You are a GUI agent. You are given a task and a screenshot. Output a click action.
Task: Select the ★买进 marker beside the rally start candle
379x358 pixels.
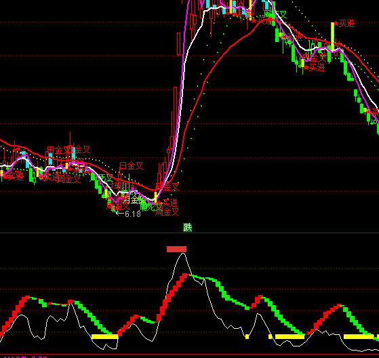click(168, 203)
